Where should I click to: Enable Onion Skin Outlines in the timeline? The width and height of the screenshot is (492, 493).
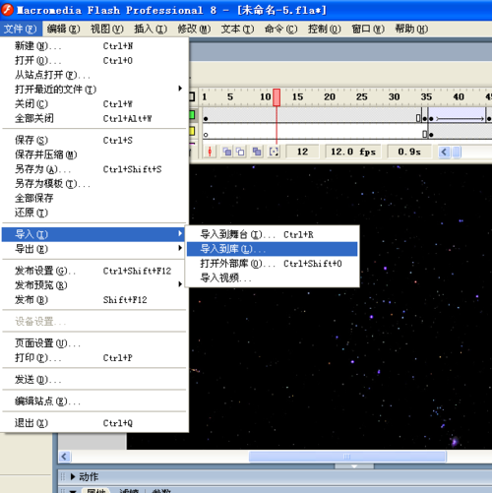point(241,152)
